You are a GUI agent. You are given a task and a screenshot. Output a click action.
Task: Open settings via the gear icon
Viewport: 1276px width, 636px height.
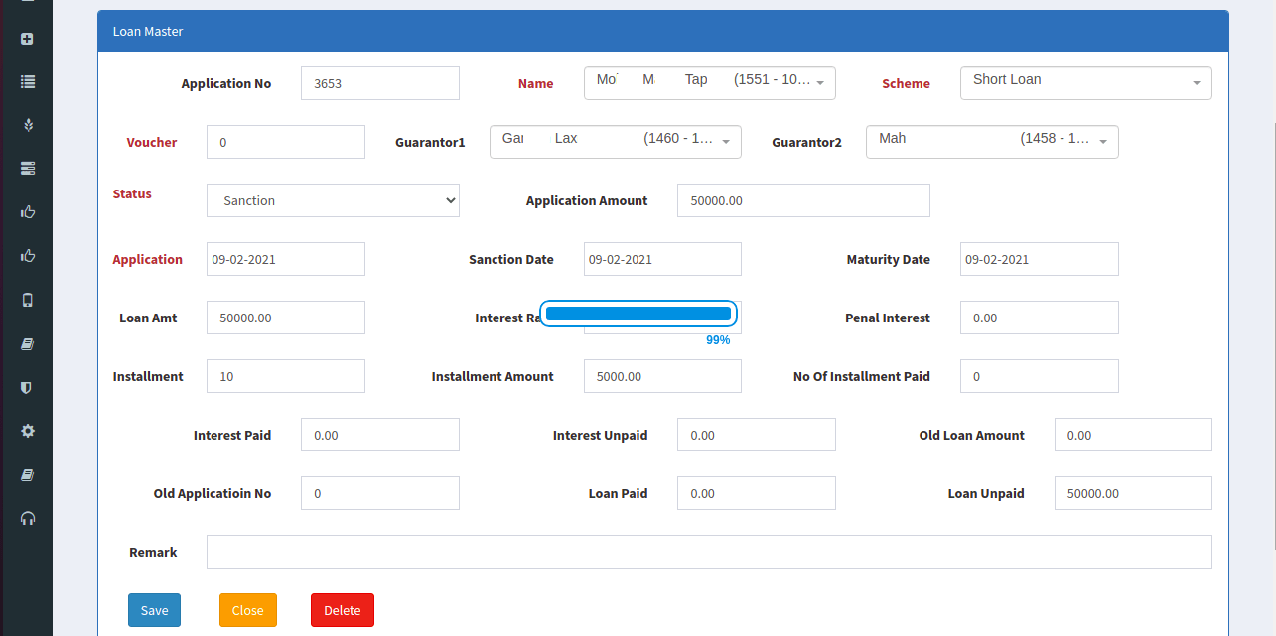[x=27, y=431]
